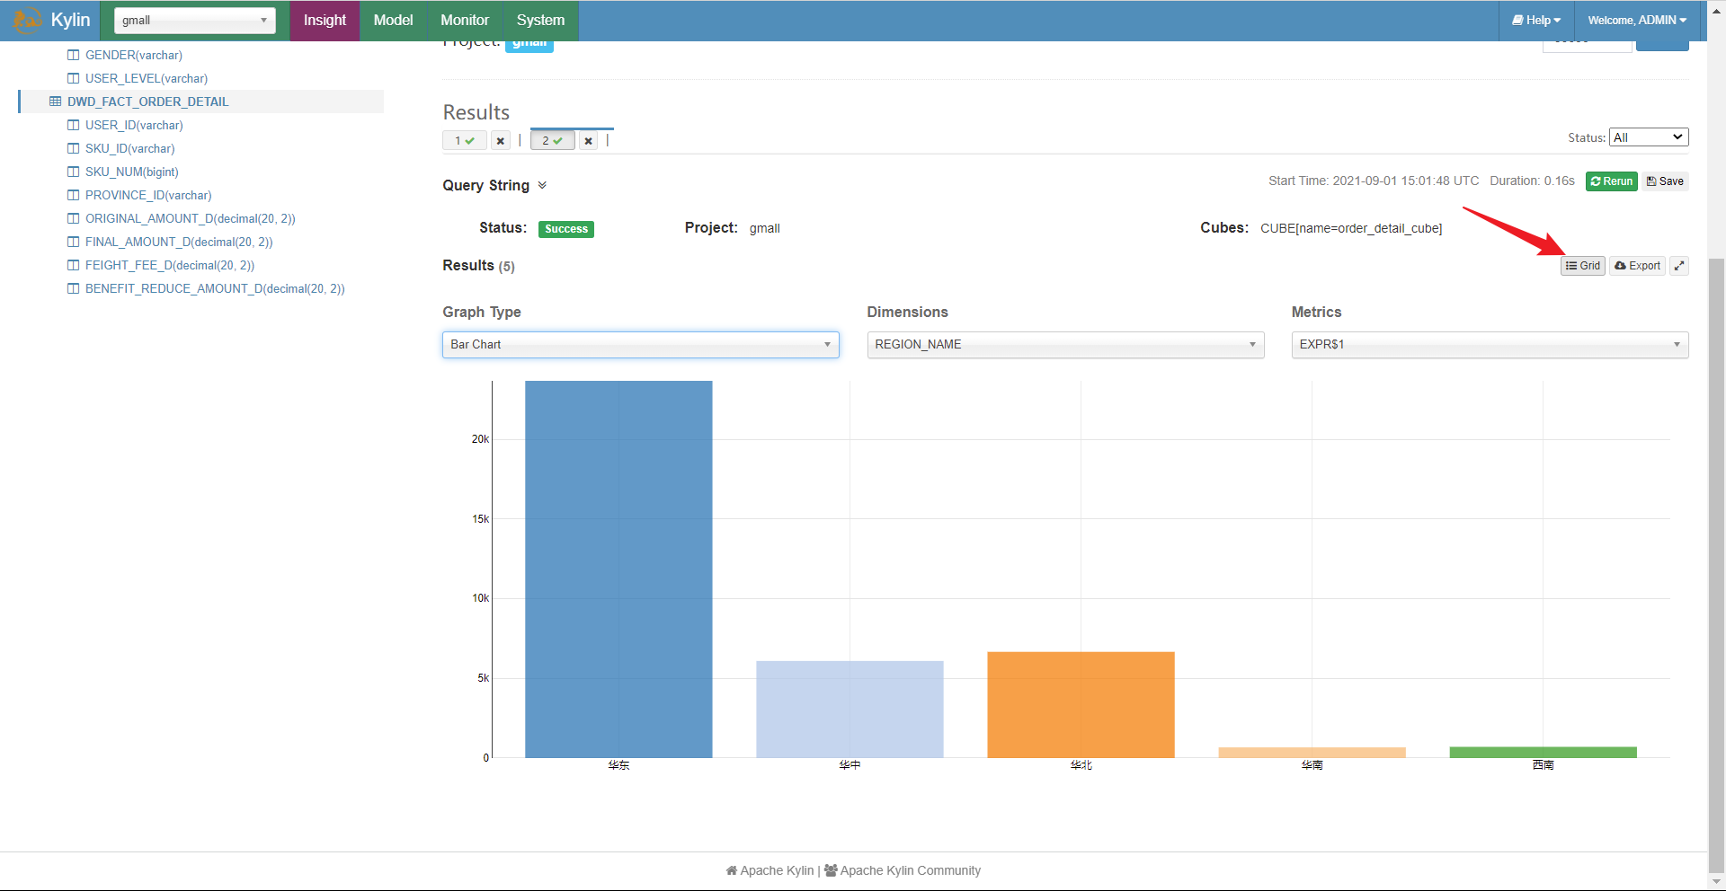Save the query
The height and width of the screenshot is (891, 1726).
click(1665, 181)
